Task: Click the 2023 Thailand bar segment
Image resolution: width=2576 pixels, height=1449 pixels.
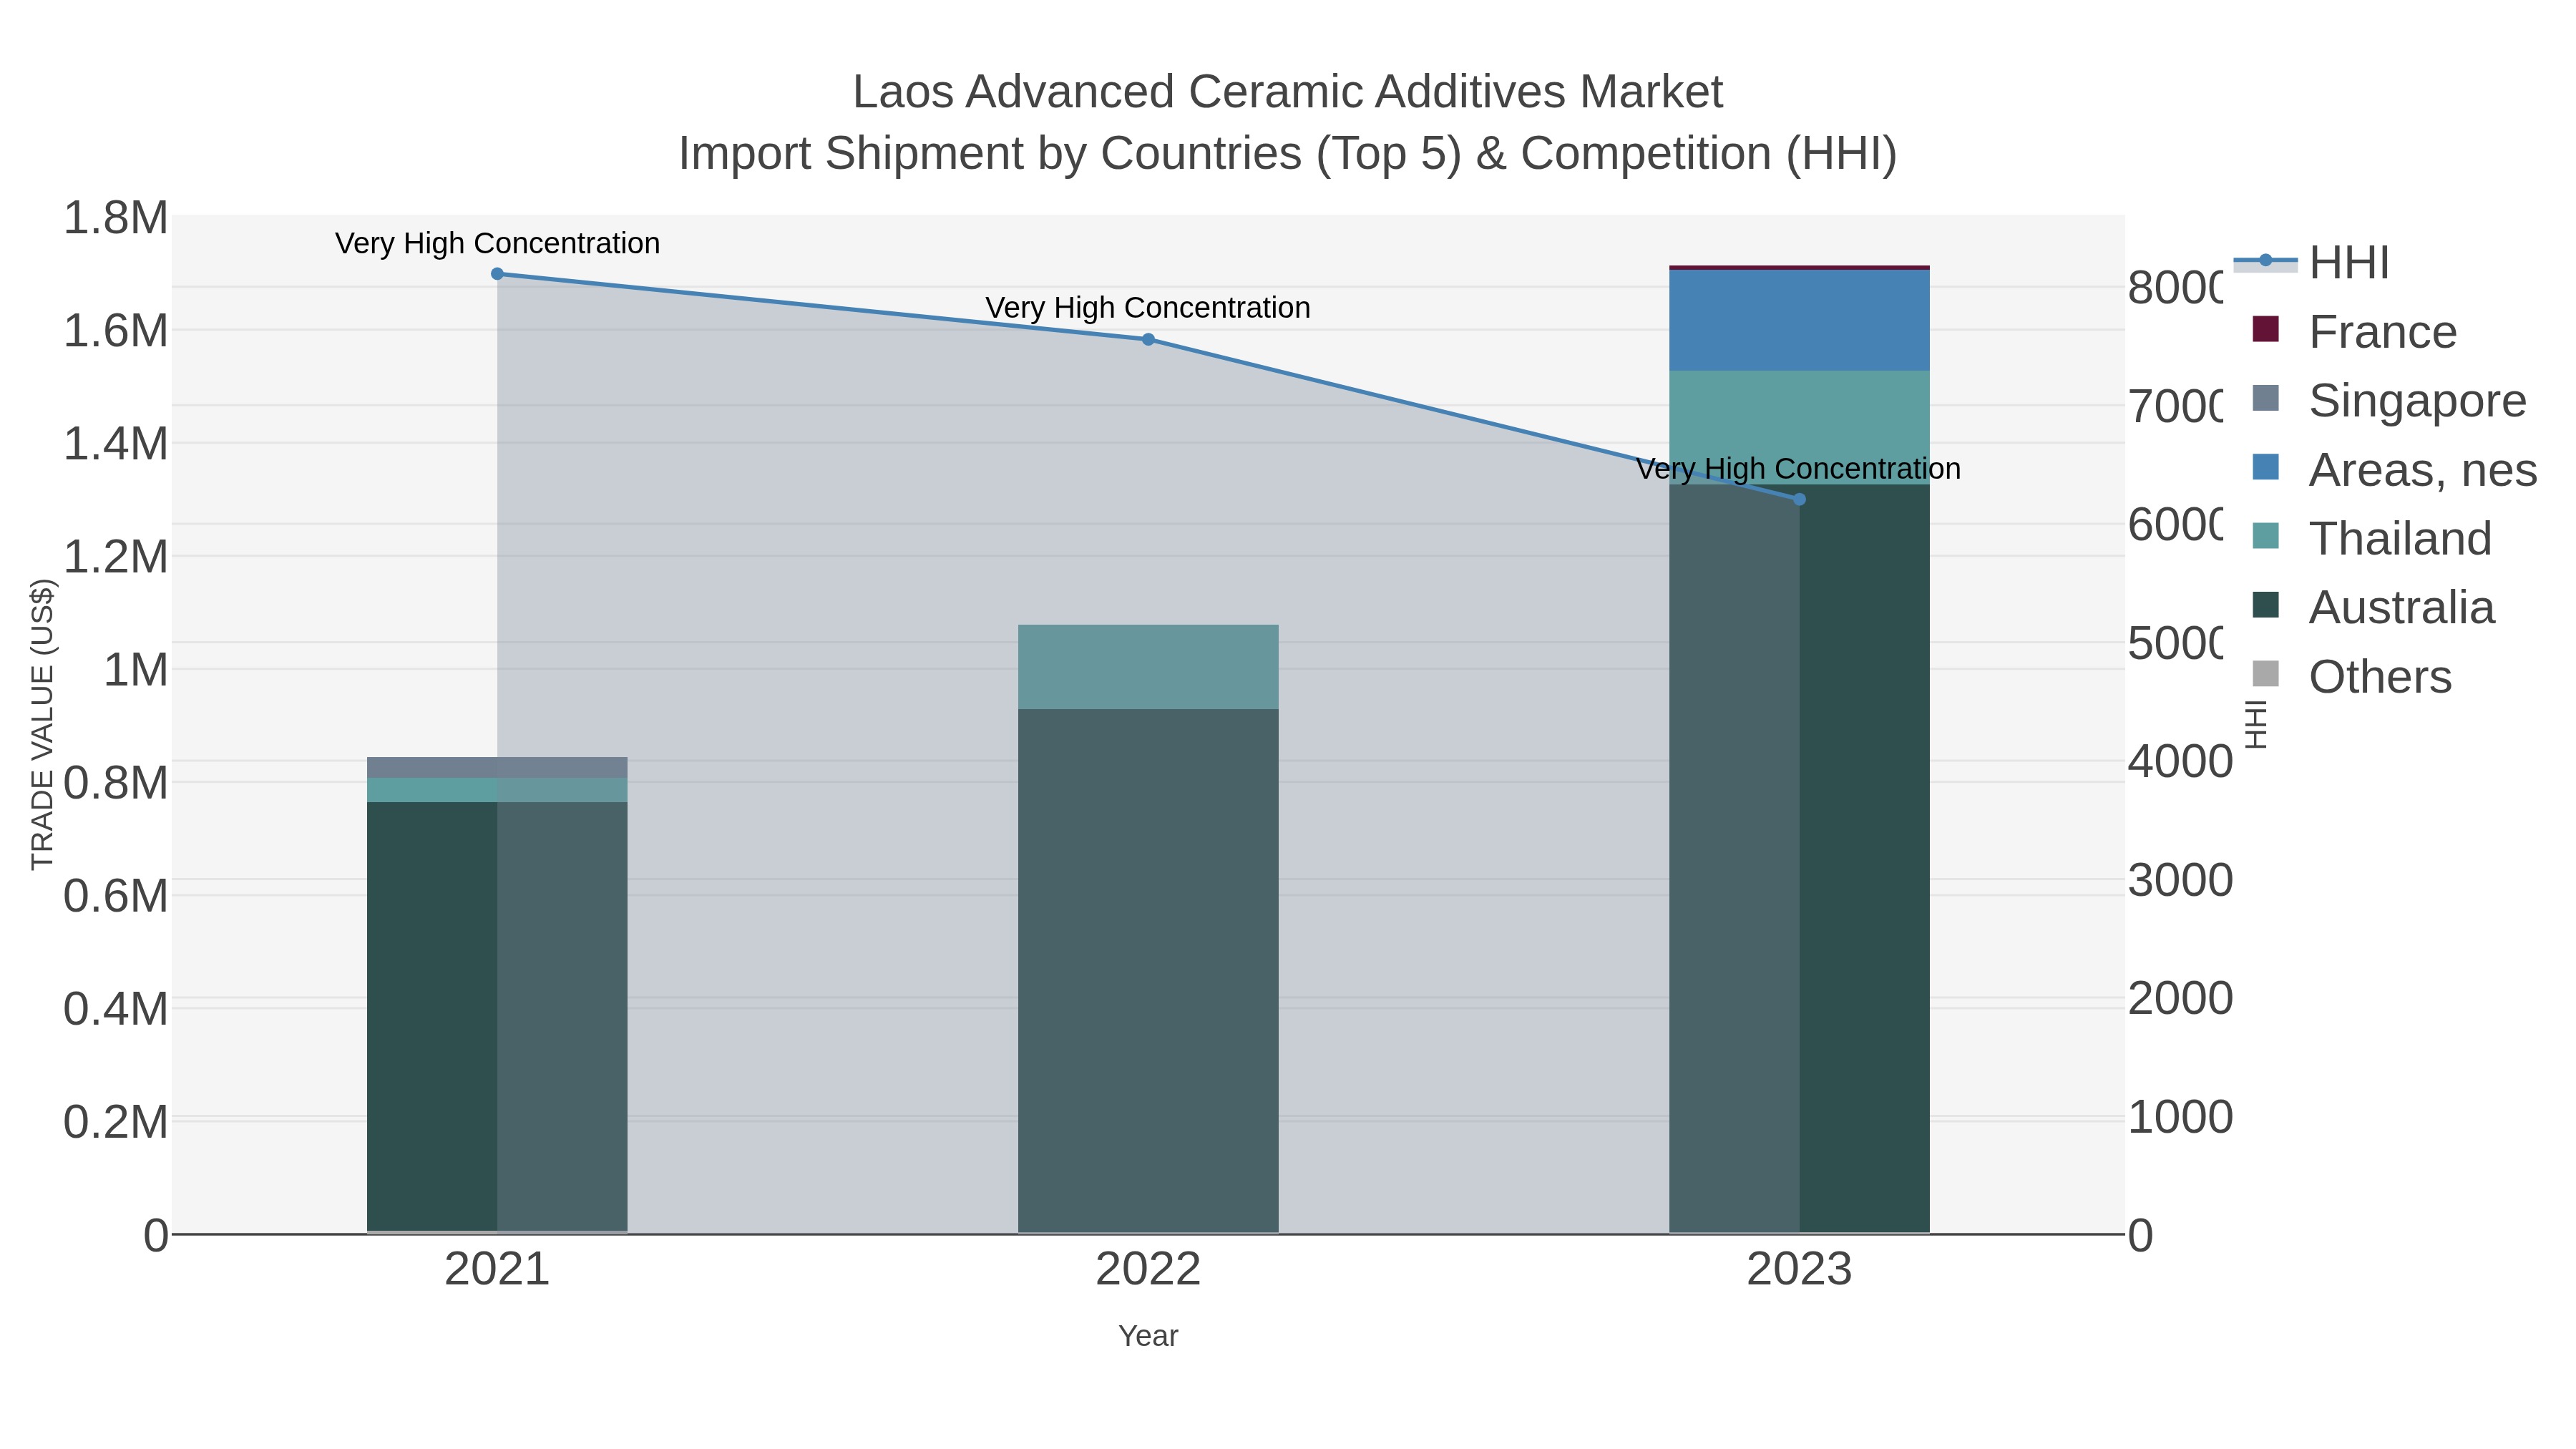Action: point(1799,428)
